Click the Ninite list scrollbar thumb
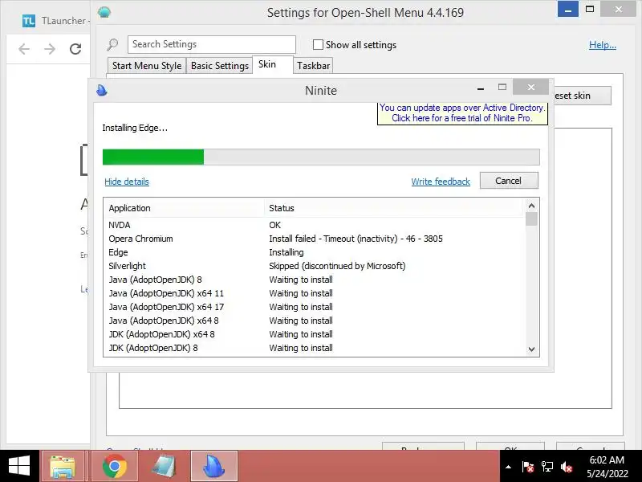 coord(531,219)
